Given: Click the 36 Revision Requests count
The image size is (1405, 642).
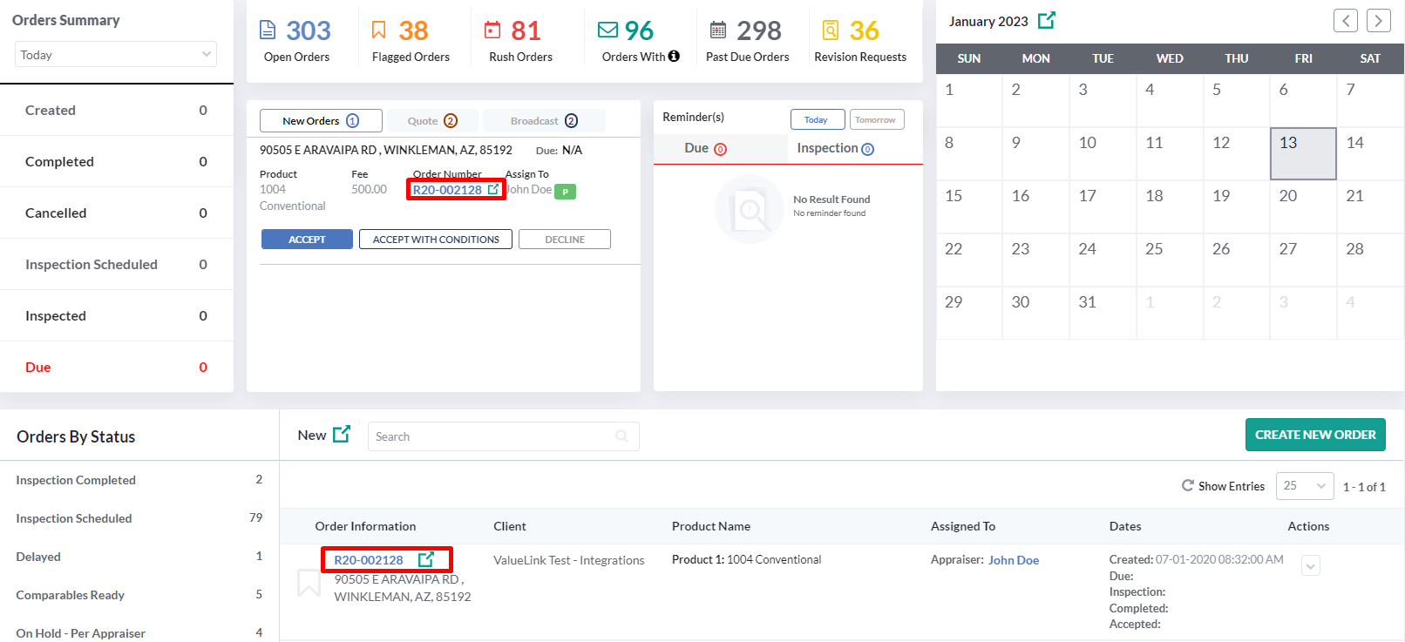Looking at the screenshot, I should tap(864, 30).
